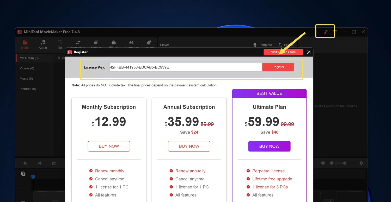The width and height of the screenshot is (391, 202).
Task: Click the trash delete icon
Action: pos(54,163)
